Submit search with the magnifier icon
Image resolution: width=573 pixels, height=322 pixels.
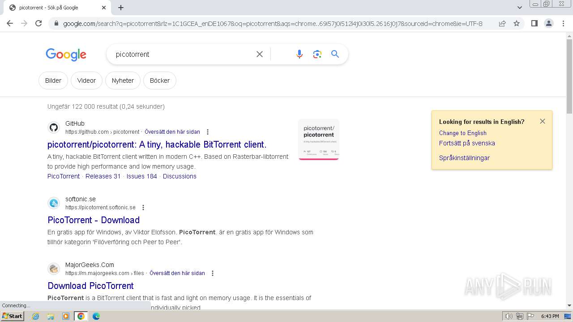pyautogui.click(x=335, y=54)
